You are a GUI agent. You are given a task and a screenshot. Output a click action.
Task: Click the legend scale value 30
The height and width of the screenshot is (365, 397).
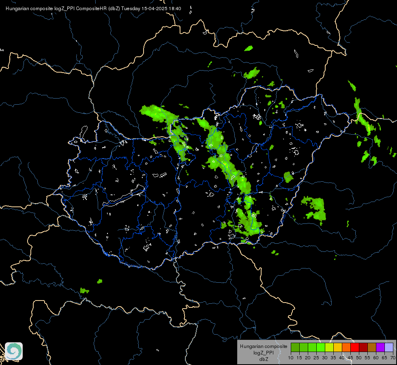tap(325, 358)
